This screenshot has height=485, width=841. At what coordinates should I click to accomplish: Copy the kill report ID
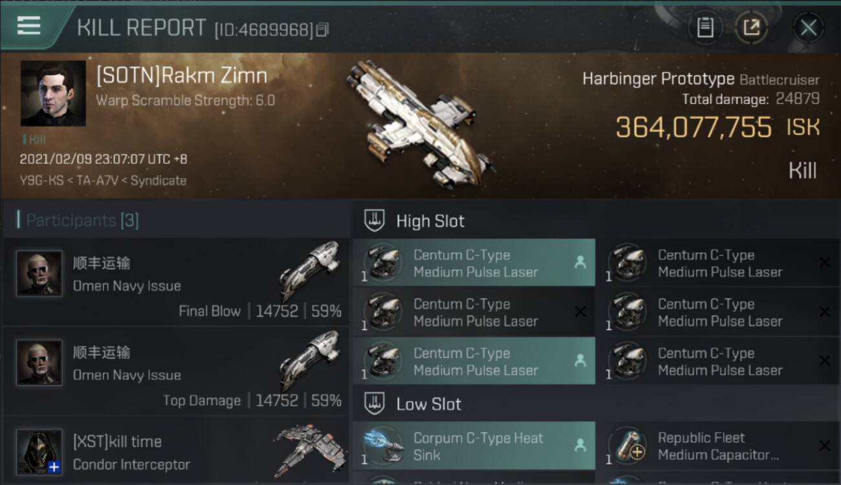[x=323, y=30]
